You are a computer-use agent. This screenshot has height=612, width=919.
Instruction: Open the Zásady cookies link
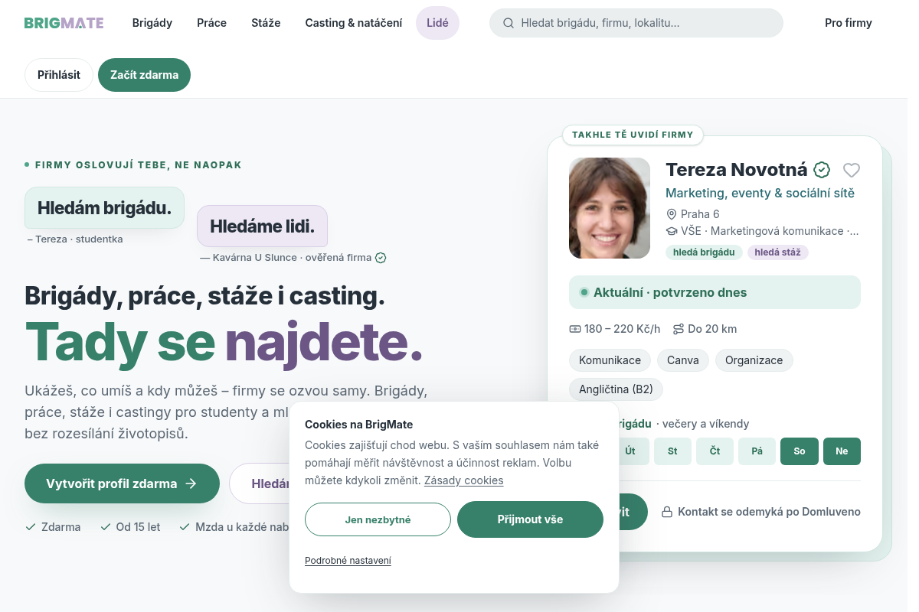(463, 480)
